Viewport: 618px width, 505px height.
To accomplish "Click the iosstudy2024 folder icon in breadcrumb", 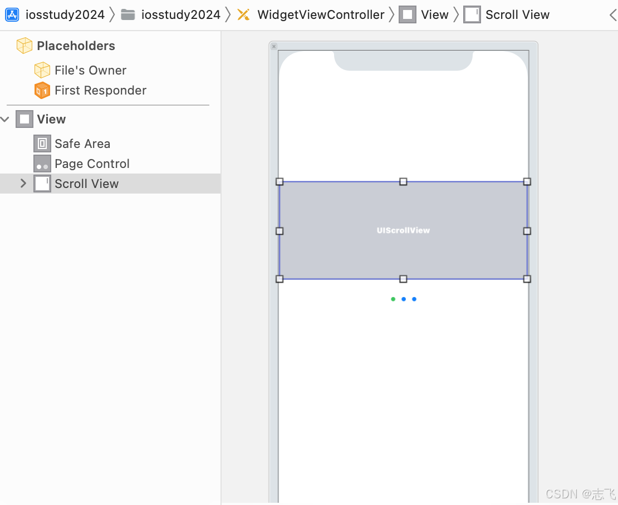I will pyautogui.click(x=127, y=14).
